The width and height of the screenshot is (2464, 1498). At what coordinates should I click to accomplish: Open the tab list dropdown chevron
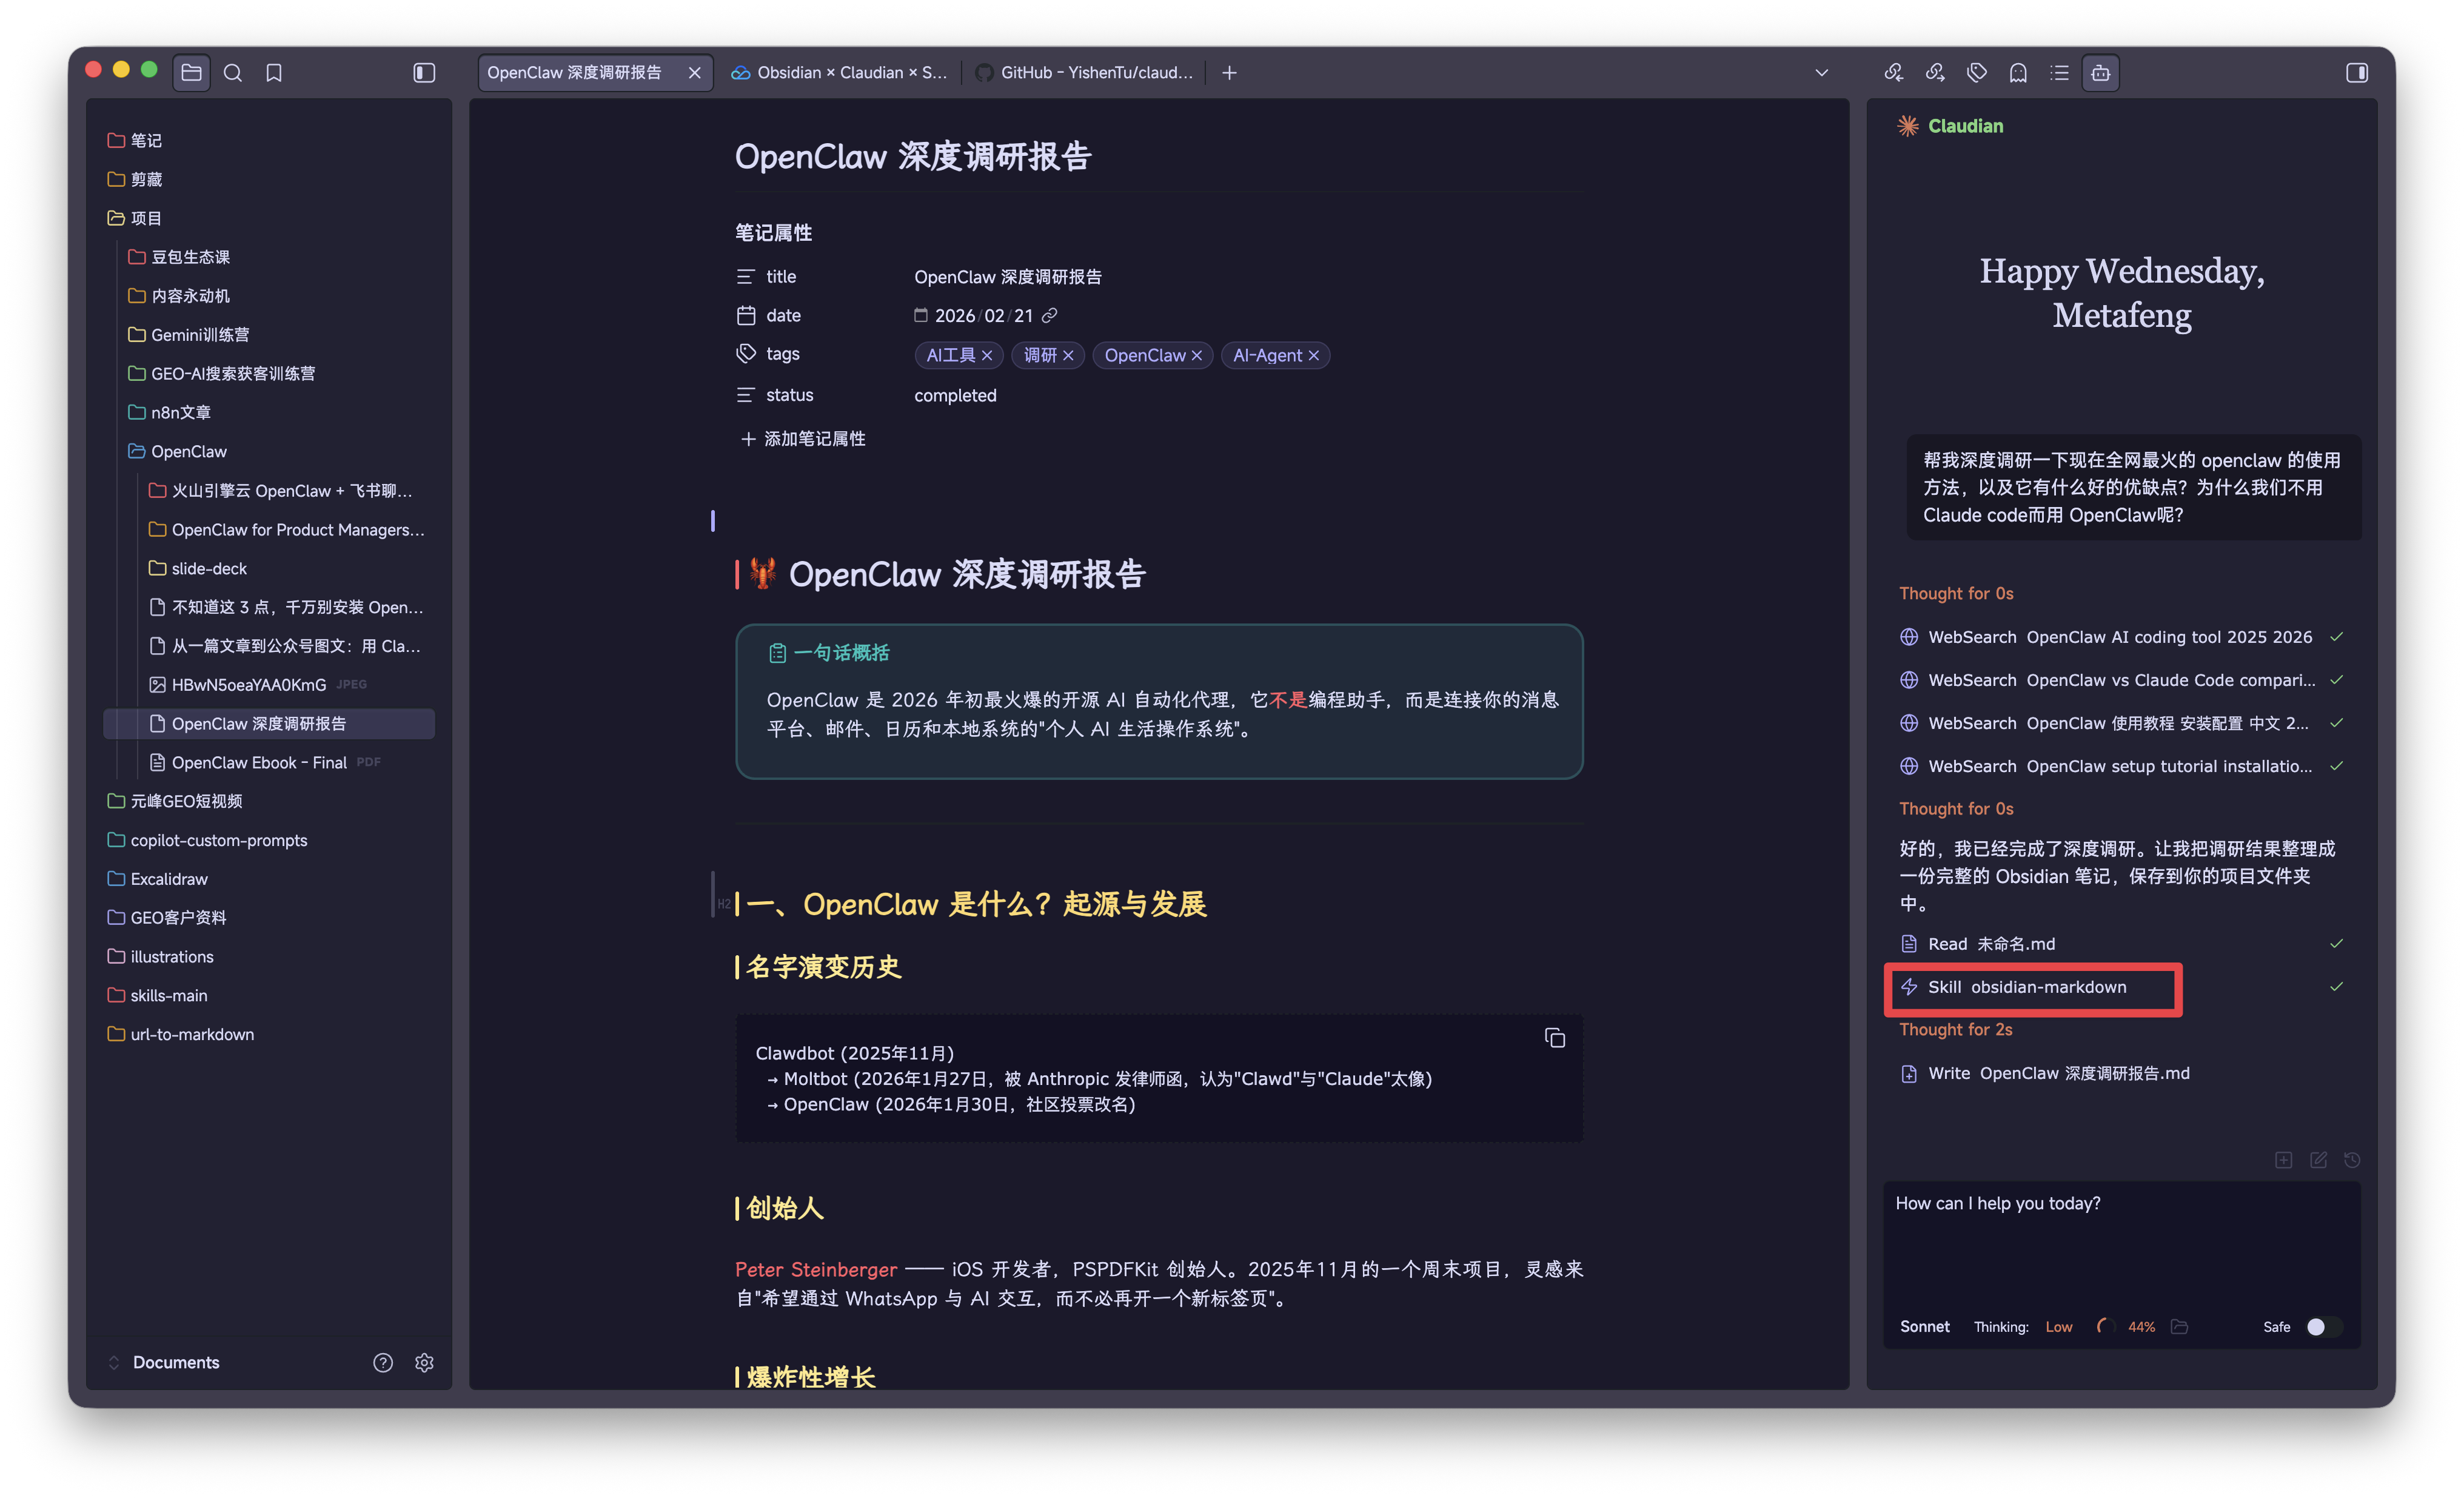click(x=1822, y=72)
